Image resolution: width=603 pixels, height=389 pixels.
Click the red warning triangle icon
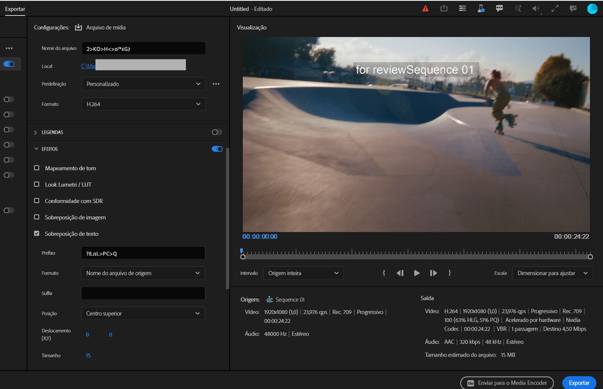[x=425, y=9]
